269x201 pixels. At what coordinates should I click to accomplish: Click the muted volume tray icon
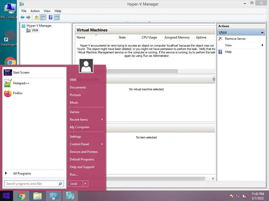click(x=244, y=196)
